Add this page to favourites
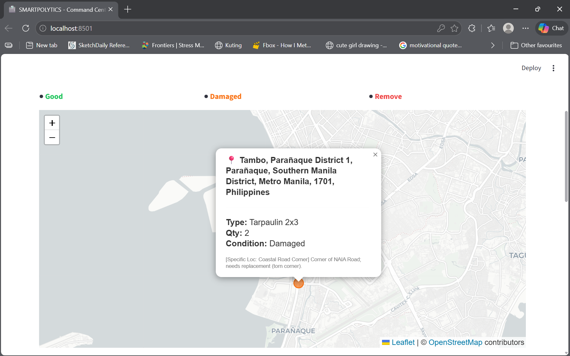The image size is (570, 356). 454,28
